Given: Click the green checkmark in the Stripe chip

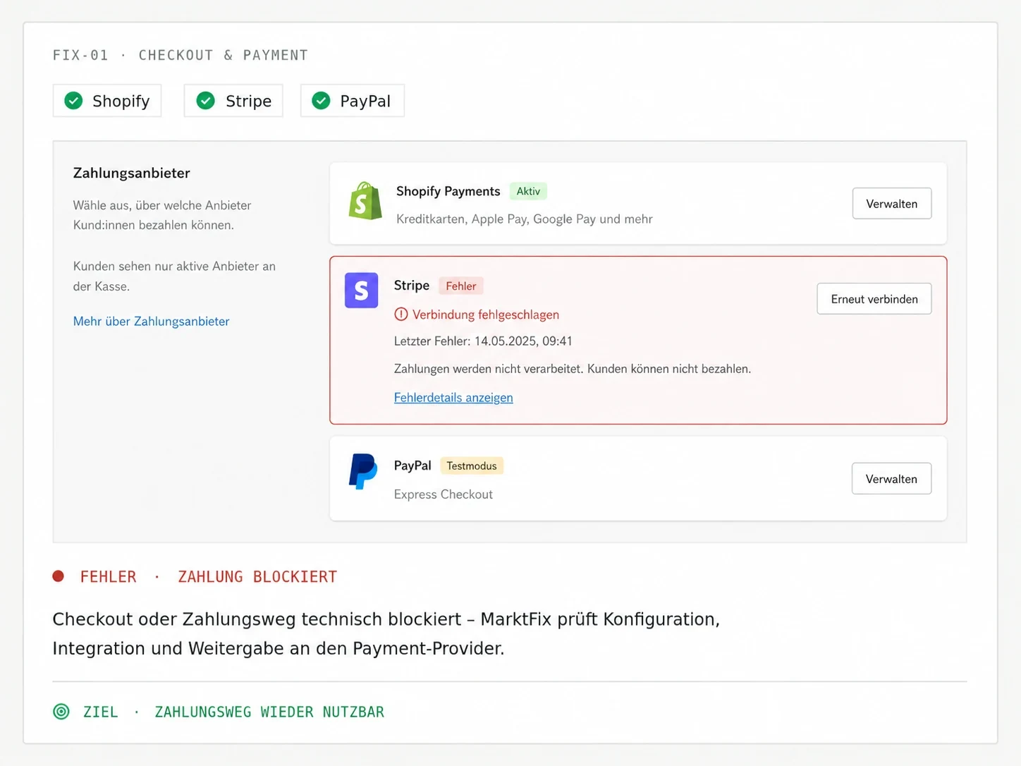Looking at the screenshot, I should pyautogui.click(x=206, y=101).
